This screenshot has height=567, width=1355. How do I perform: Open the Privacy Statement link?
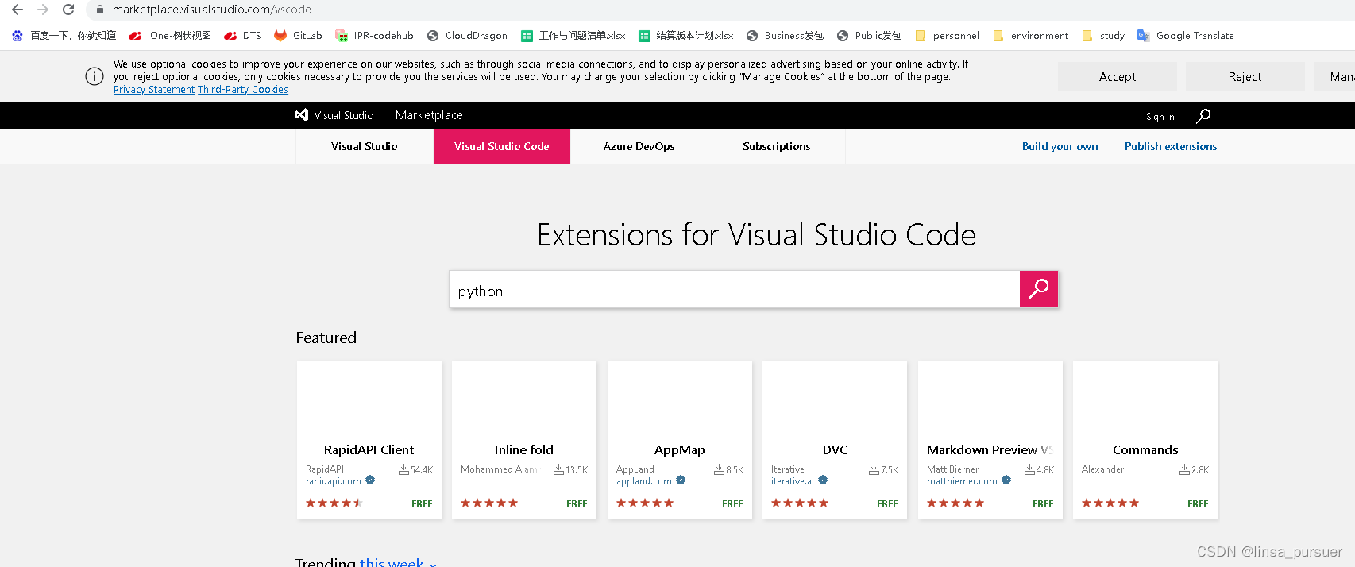[154, 90]
